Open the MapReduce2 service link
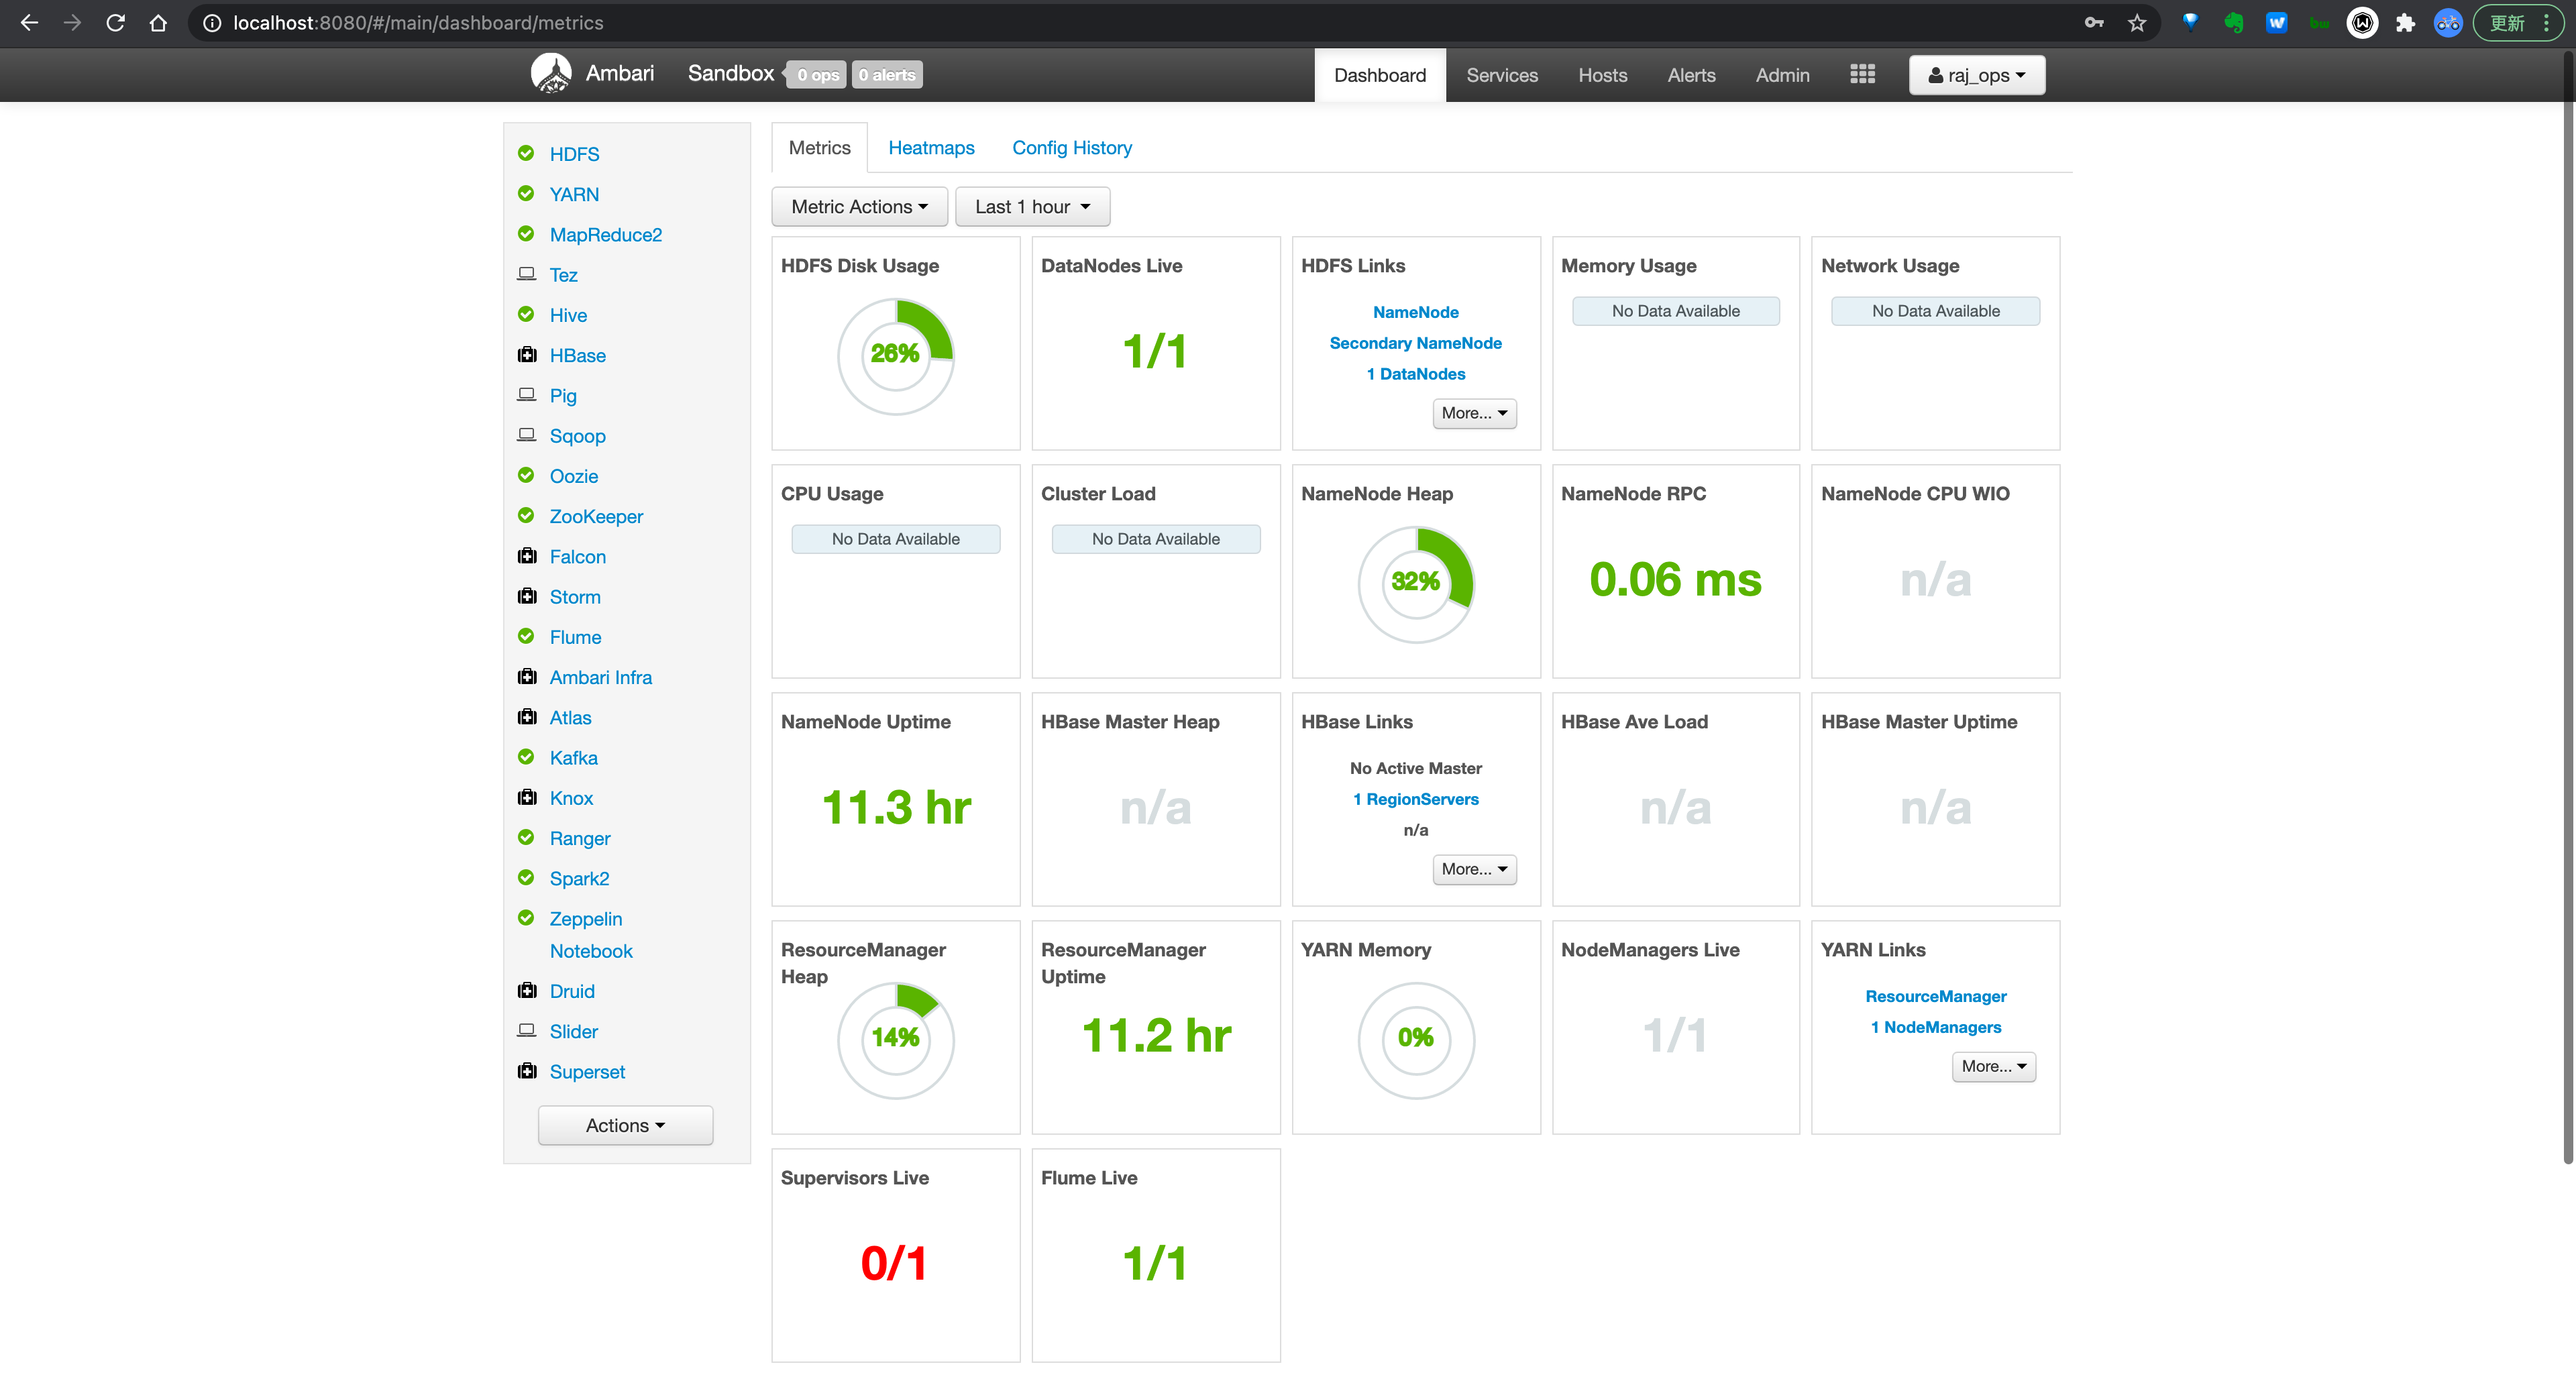This screenshot has width=2576, height=1391. pyautogui.click(x=605, y=234)
